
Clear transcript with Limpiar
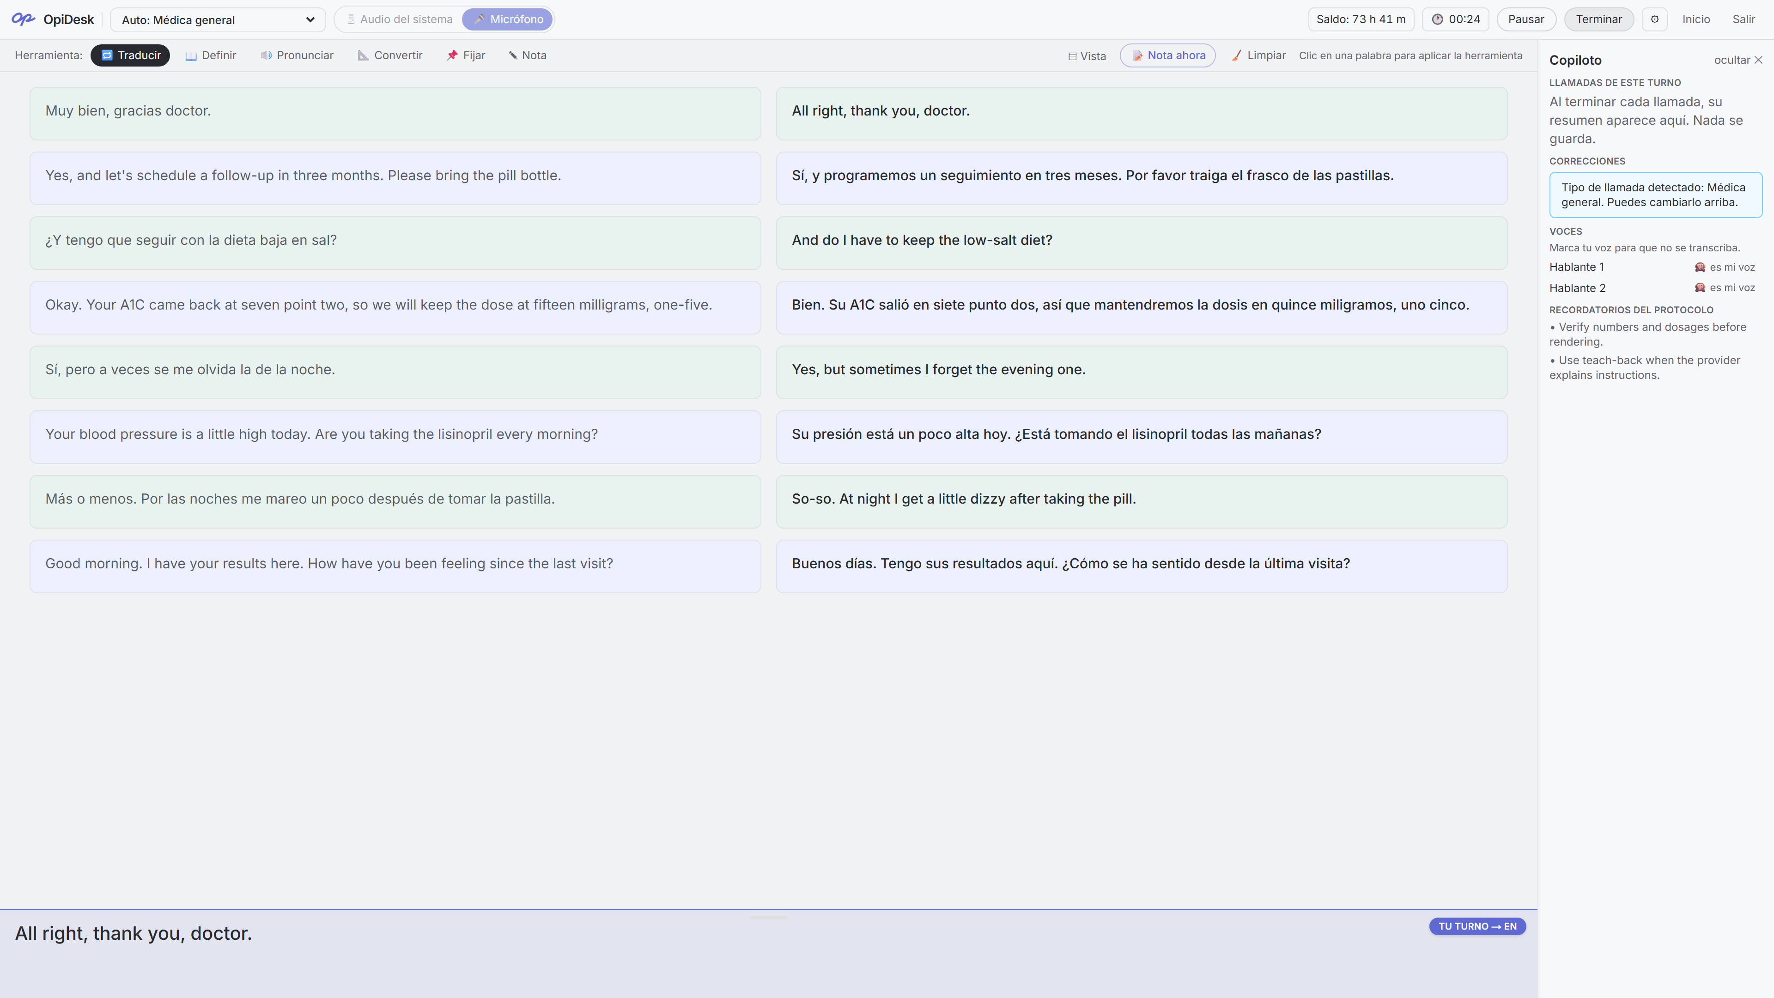tap(1259, 55)
